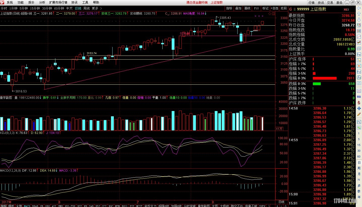Image resolution: width=362 pixels, height=207 pixels.
Task: Switch chart to 1分钟 period
Action: 13,8
